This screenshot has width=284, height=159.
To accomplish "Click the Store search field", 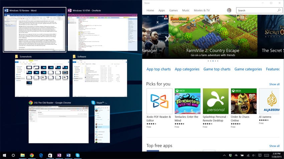I will [x=259, y=10].
